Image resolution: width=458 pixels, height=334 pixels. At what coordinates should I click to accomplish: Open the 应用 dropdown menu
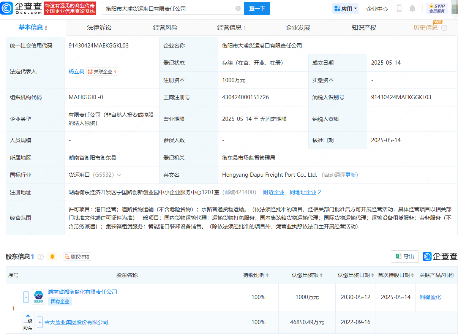point(345,8)
